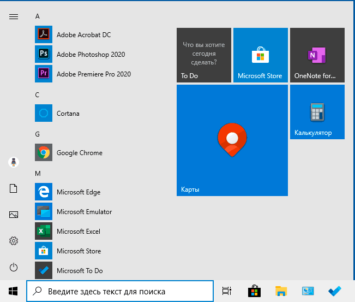This screenshot has width=355, height=302.
Task: Open the To Do live tile
Action: [x=204, y=55]
